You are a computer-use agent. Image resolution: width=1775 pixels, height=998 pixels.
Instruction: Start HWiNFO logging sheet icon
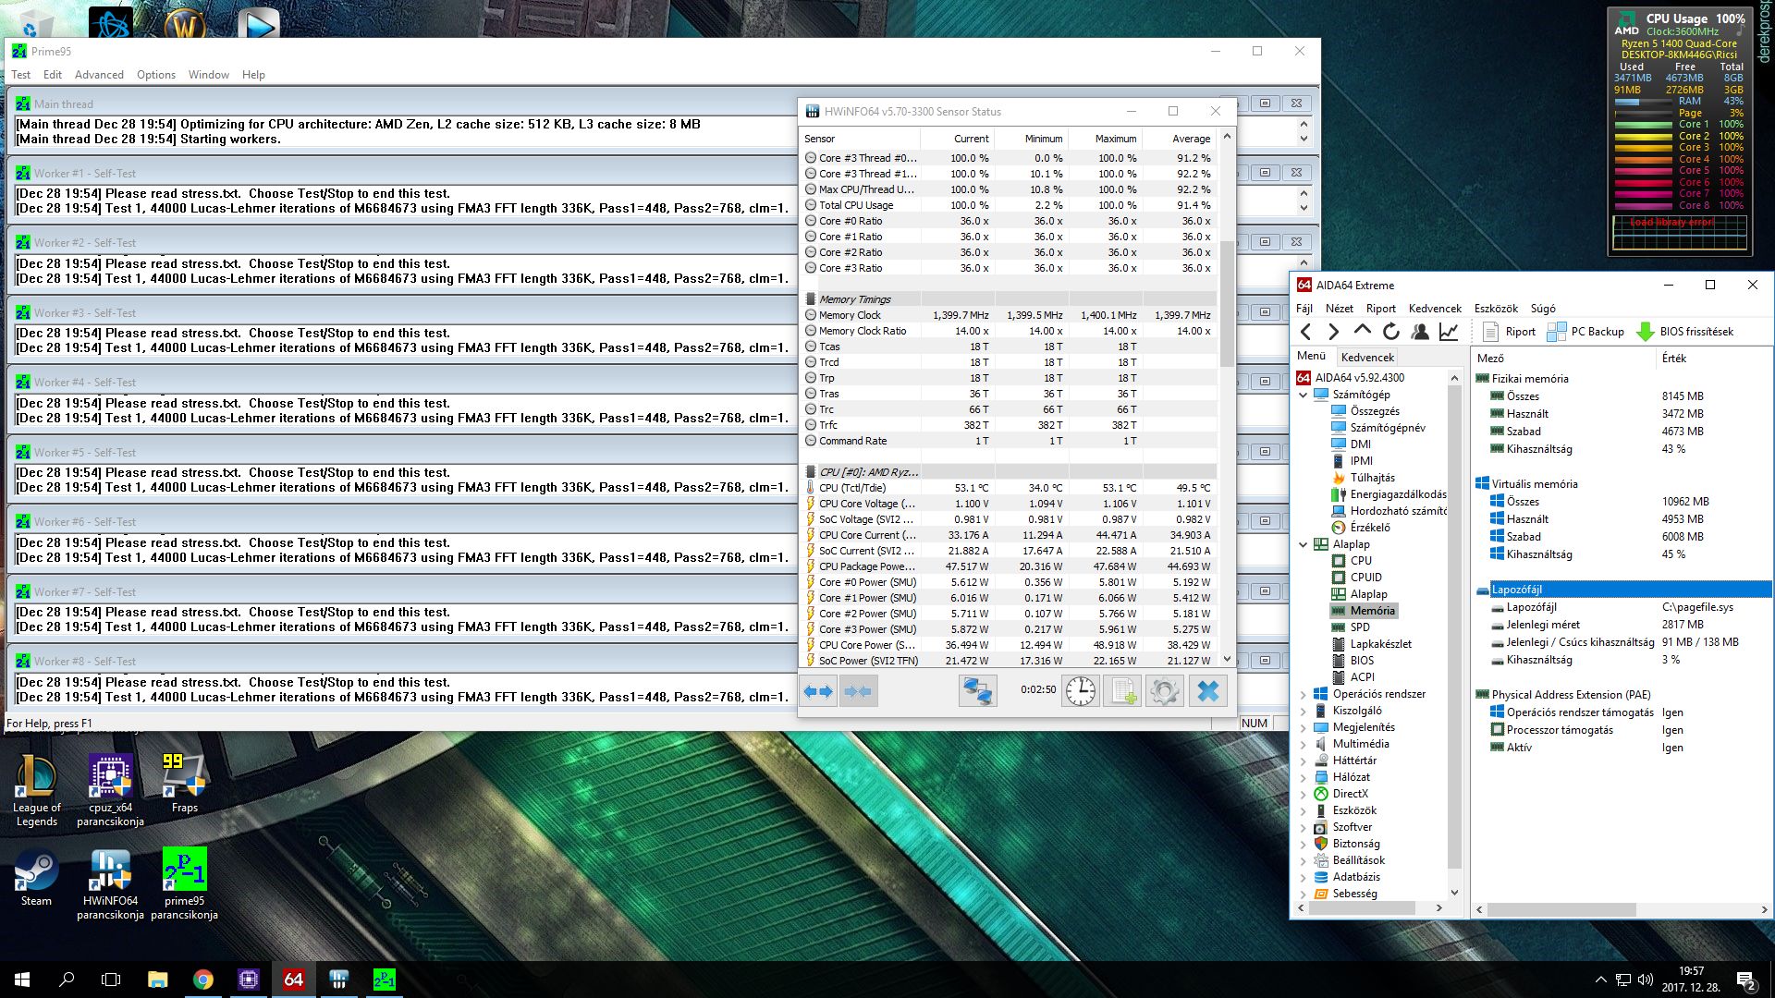click(x=1122, y=691)
